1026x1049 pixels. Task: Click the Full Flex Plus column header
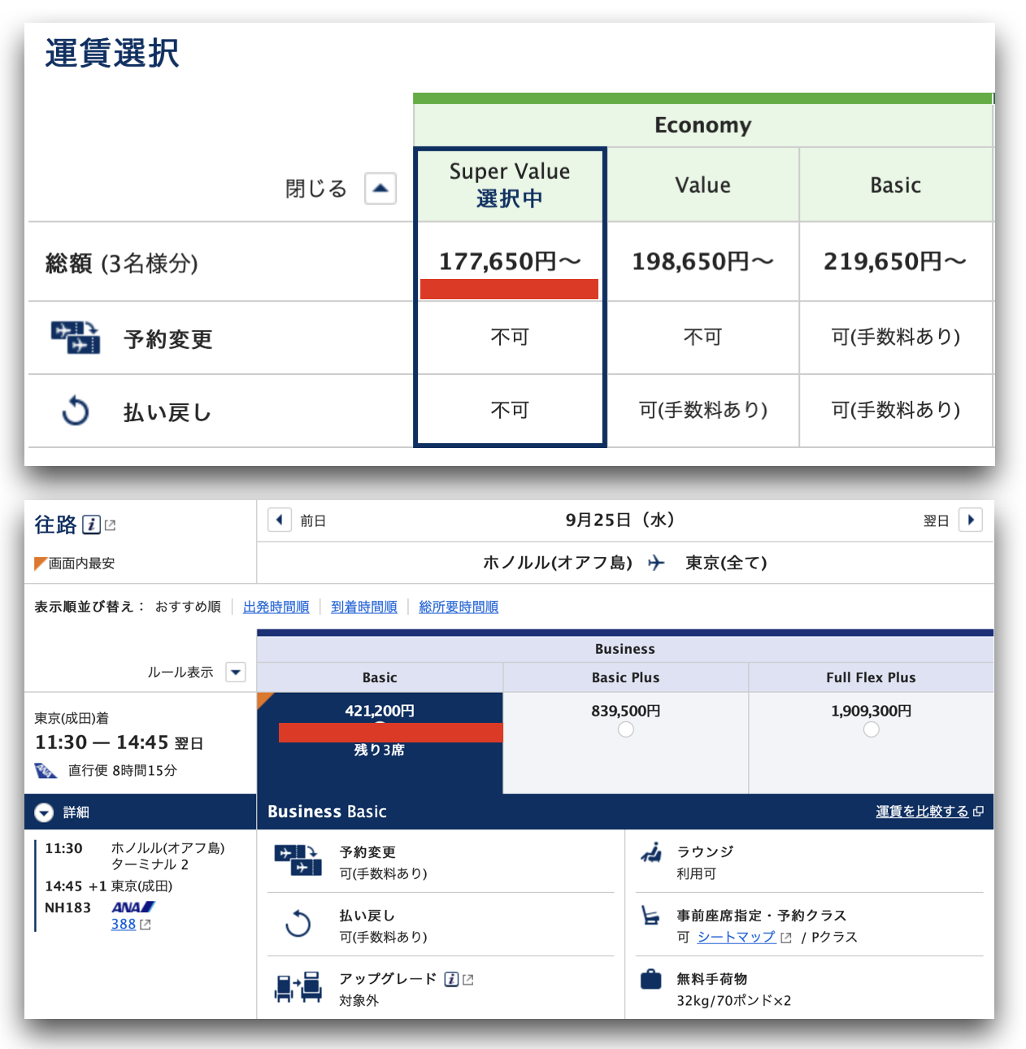[871, 677]
